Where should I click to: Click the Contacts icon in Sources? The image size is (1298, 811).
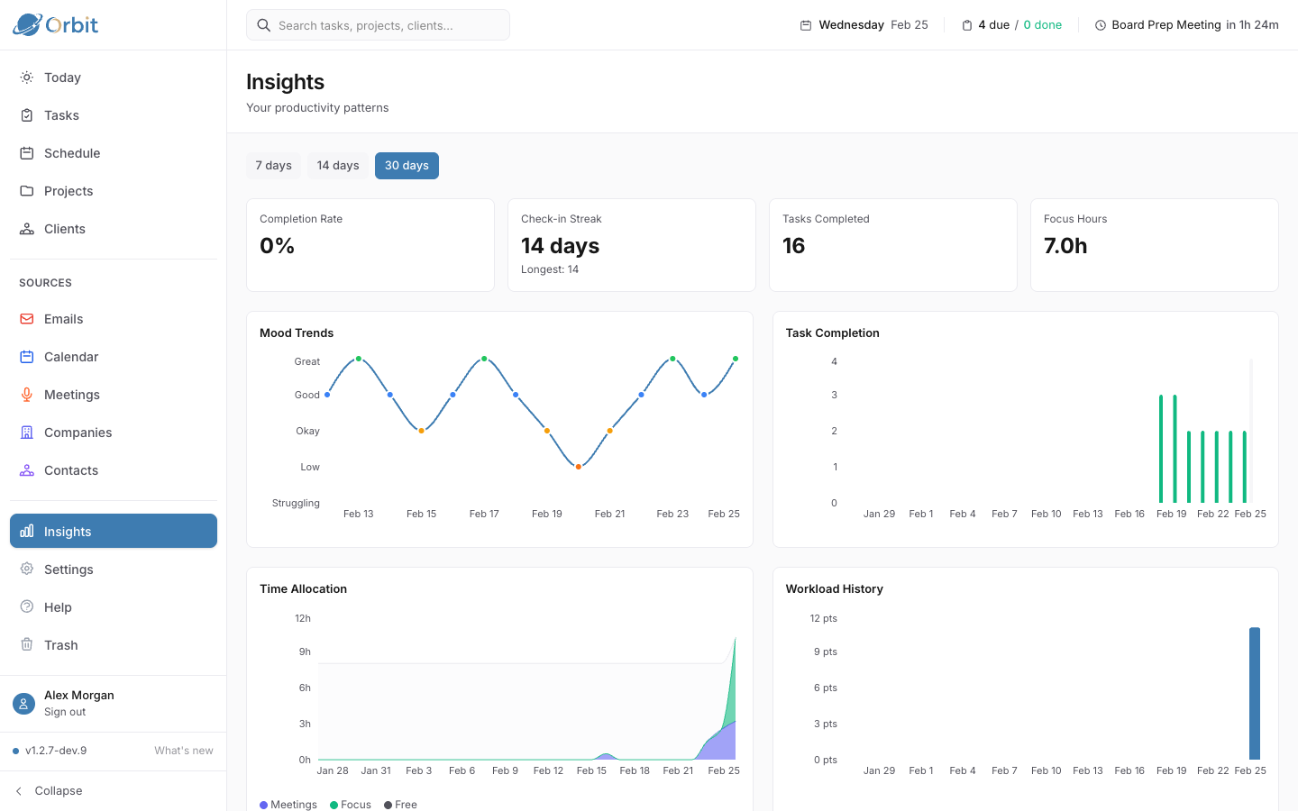(x=28, y=469)
